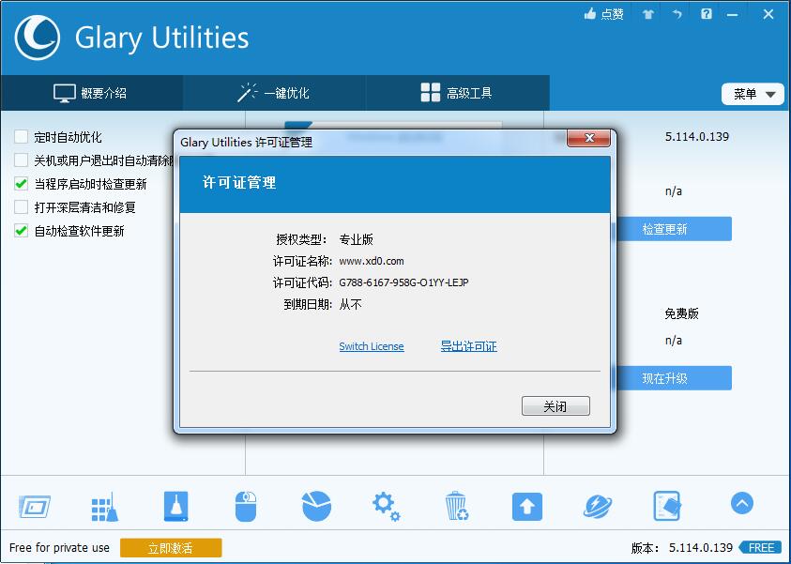The height and width of the screenshot is (564, 791).
Task: Open the disk cleaner drive-and-brush icon
Action: coord(175,506)
